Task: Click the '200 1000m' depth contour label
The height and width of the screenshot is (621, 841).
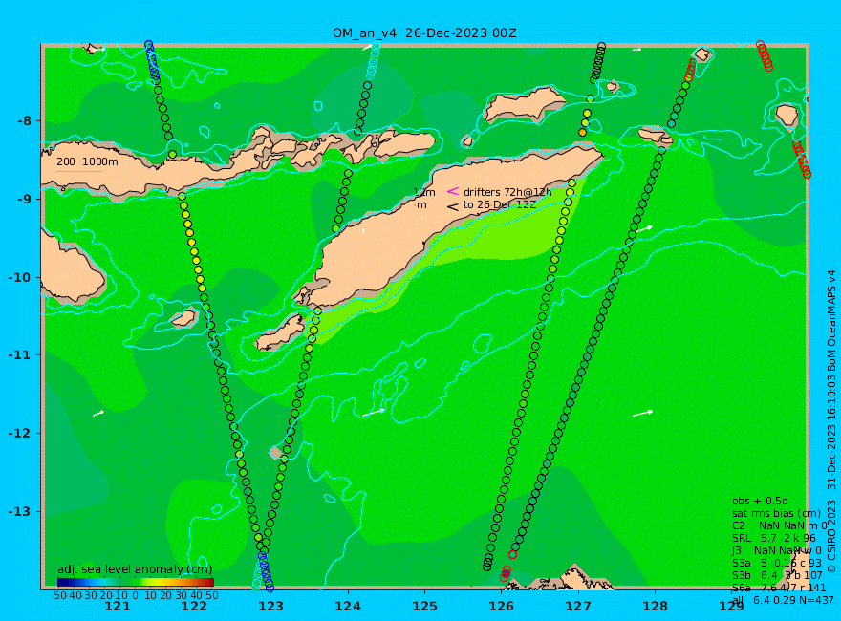Action: point(87,162)
